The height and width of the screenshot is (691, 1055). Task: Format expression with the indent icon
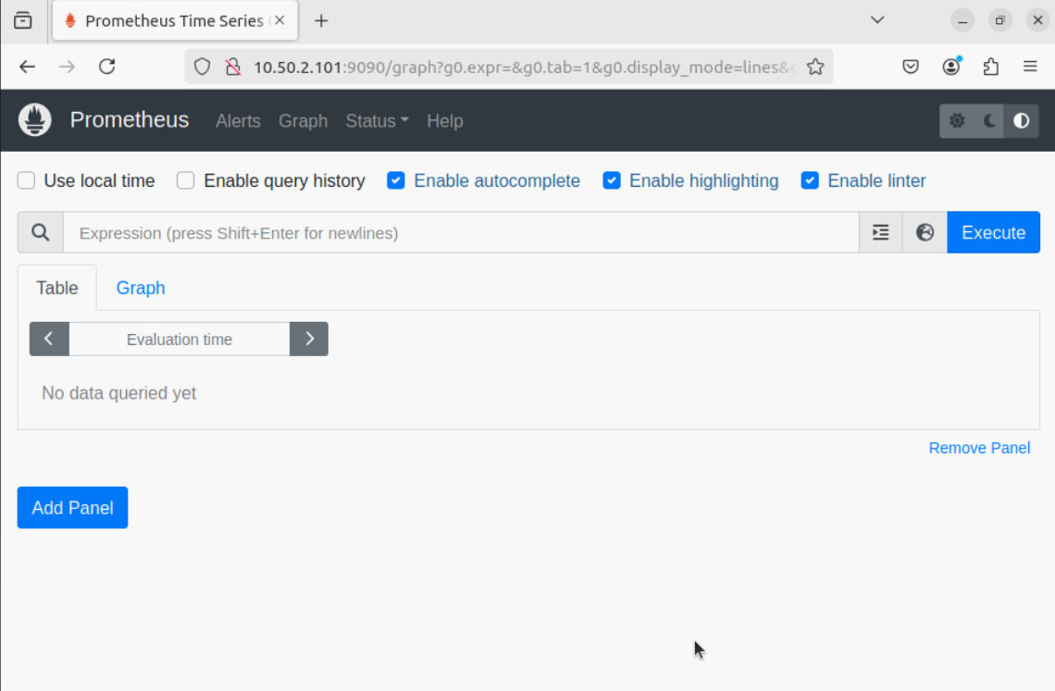click(881, 233)
